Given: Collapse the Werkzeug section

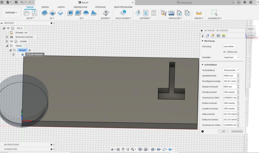Looking at the screenshot, I should point(203,41).
